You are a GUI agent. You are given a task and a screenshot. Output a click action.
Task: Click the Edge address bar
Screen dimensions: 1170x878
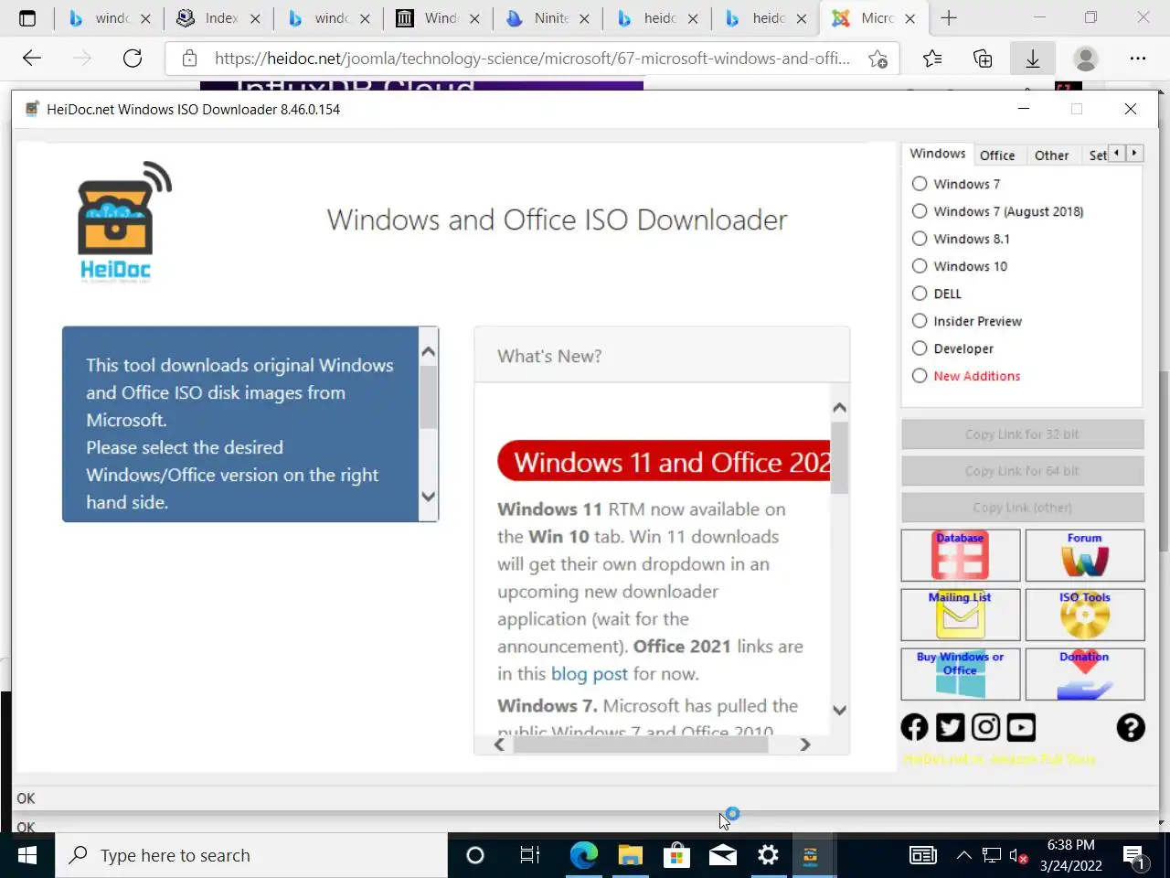click(530, 59)
